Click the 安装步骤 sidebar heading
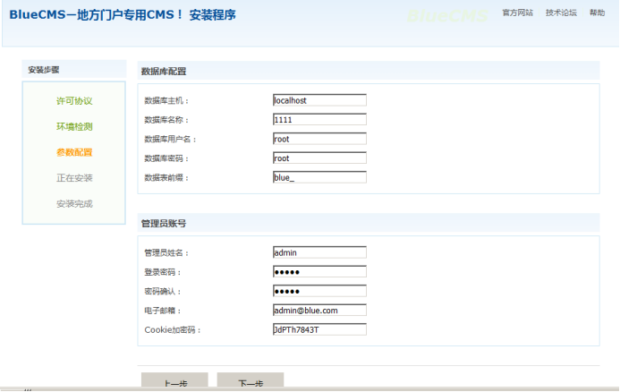The height and width of the screenshot is (392, 620). 44,70
